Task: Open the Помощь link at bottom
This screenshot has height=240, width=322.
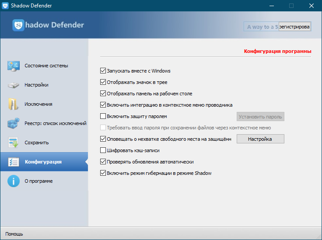Action: click(14, 234)
